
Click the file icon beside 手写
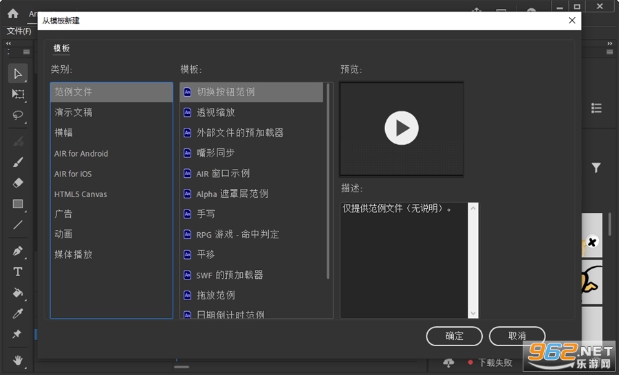[188, 214]
